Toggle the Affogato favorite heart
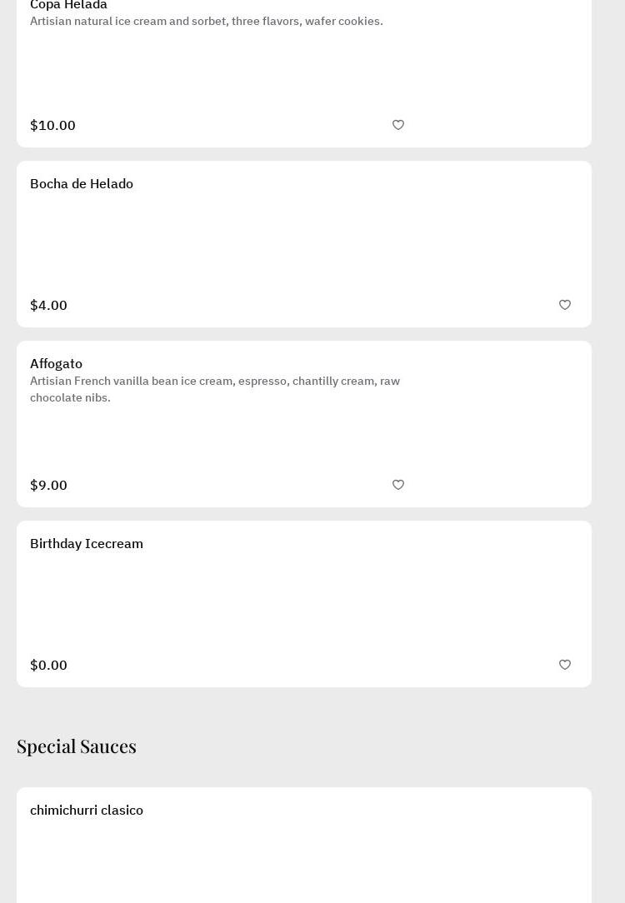Viewport: 625px width, 903px height. (x=398, y=485)
